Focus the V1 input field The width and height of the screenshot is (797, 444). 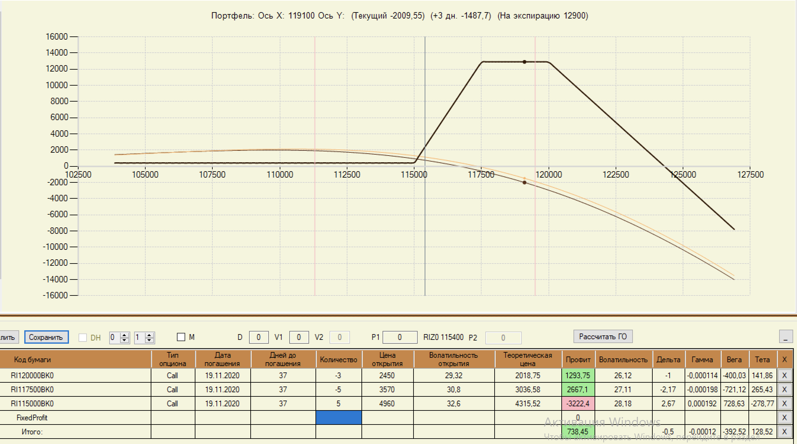pyautogui.click(x=299, y=337)
